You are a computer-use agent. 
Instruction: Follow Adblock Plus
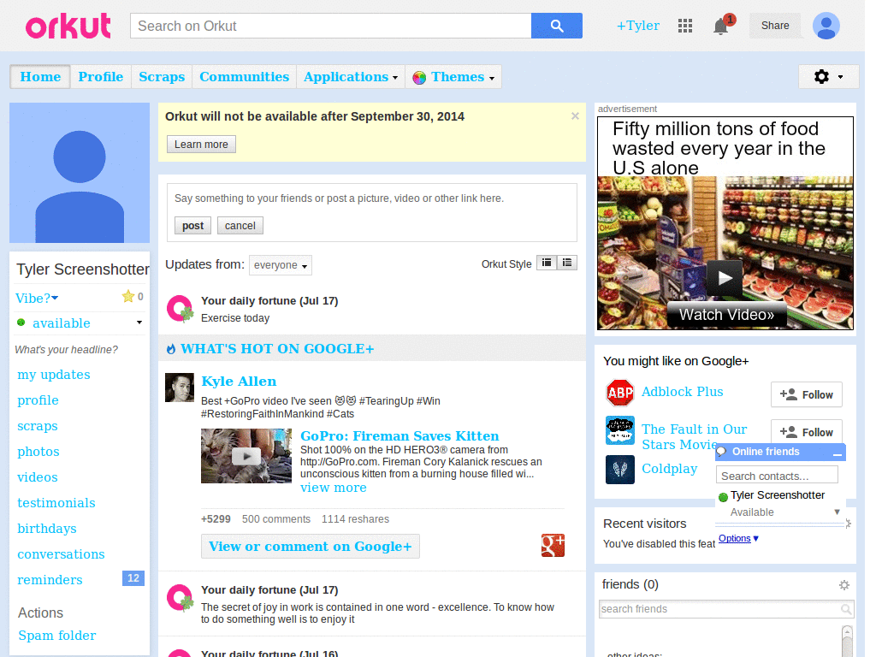pyautogui.click(x=806, y=395)
